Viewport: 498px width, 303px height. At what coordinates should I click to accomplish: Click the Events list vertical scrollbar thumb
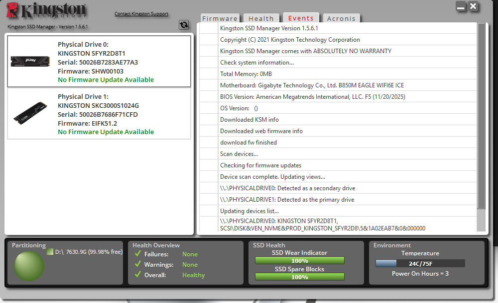click(x=481, y=116)
